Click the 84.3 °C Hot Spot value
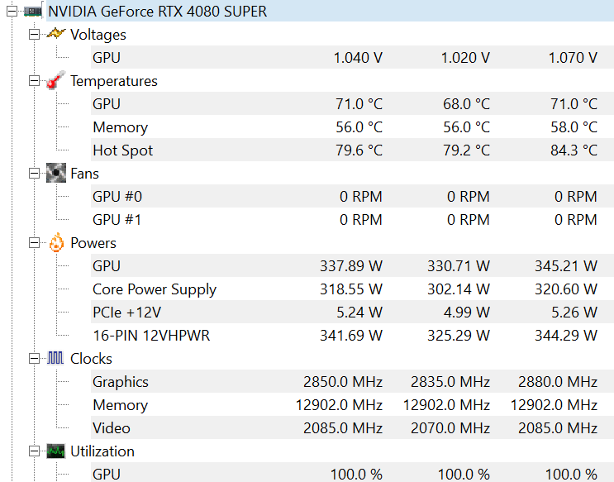614x482 pixels. (574, 150)
